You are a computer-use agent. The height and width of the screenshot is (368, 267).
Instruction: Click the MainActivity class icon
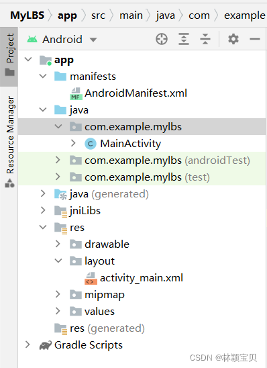[91, 144]
